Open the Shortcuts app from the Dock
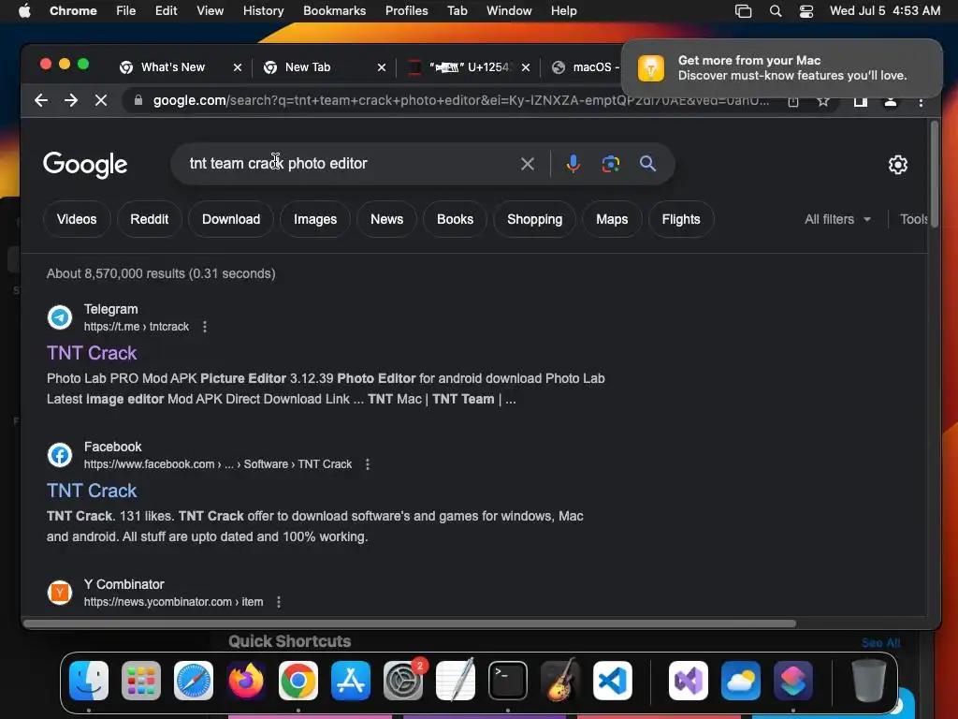The height and width of the screenshot is (719, 958). pos(793,681)
